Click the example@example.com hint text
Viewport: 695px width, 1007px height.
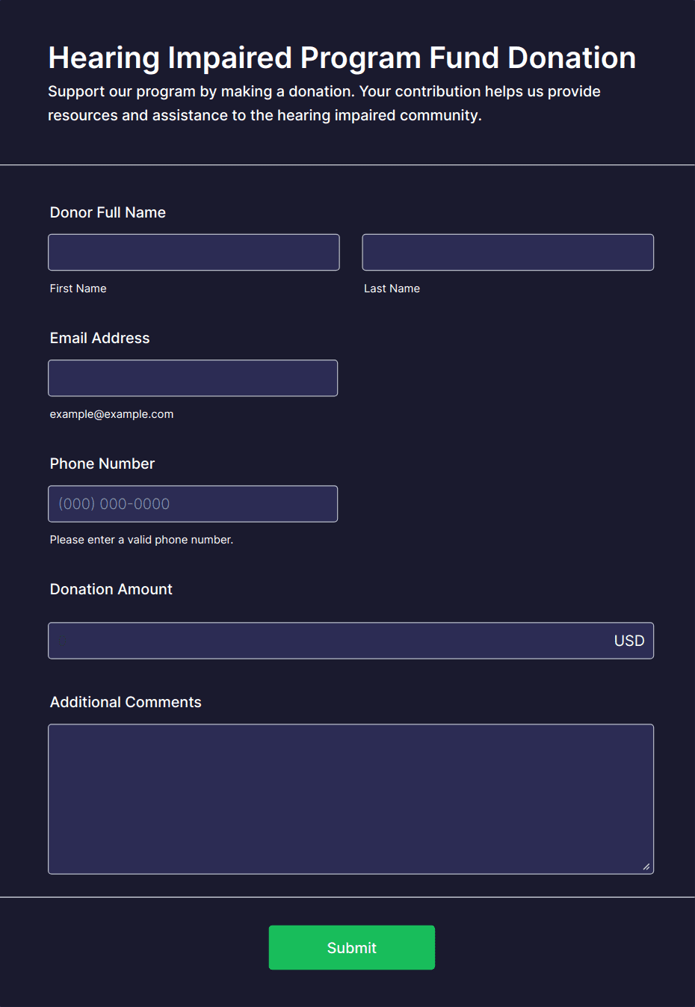pos(111,414)
